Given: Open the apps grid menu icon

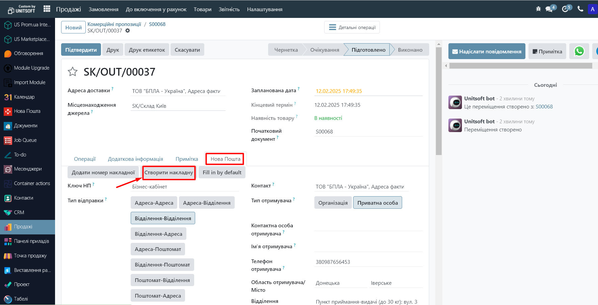Looking at the screenshot, I should click(x=47, y=9).
